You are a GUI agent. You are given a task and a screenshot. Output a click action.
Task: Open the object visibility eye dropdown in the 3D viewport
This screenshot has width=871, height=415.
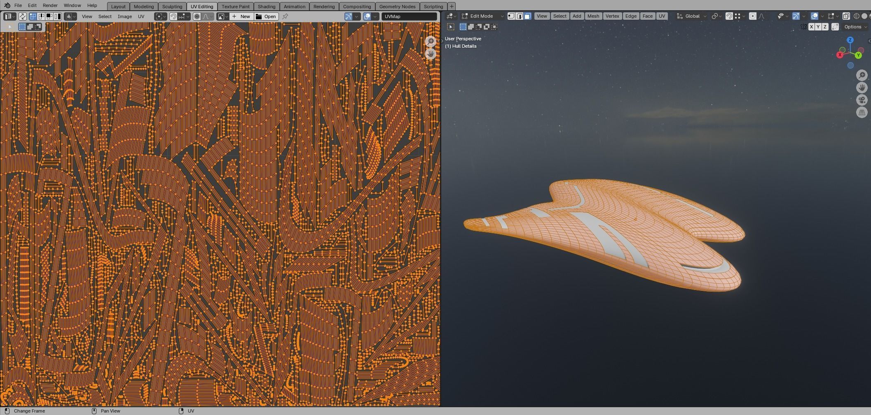click(782, 16)
